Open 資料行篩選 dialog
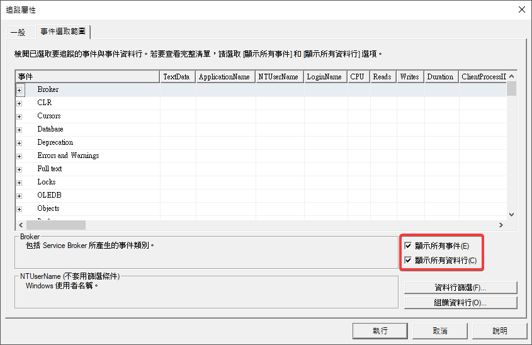The height and width of the screenshot is (345, 532). (460, 288)
